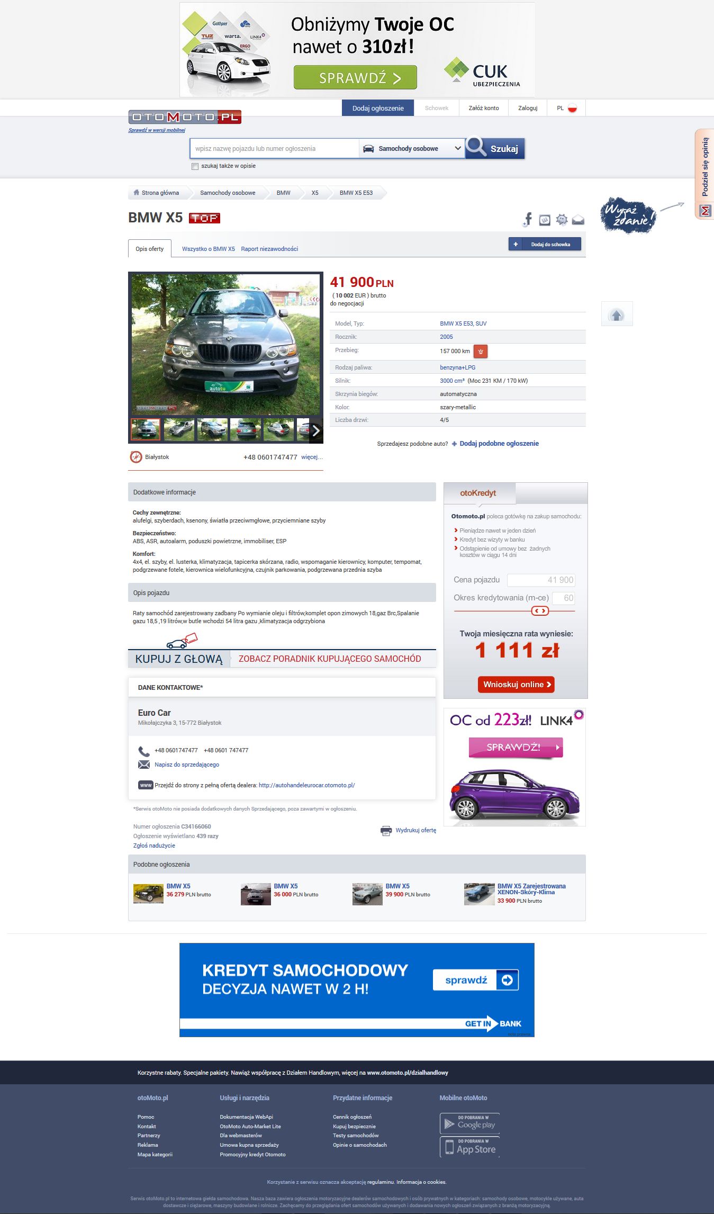This screenshot has height=1214, width=714.
Task: Click Załóż konto in the top menu
Action: coord(484,108)
